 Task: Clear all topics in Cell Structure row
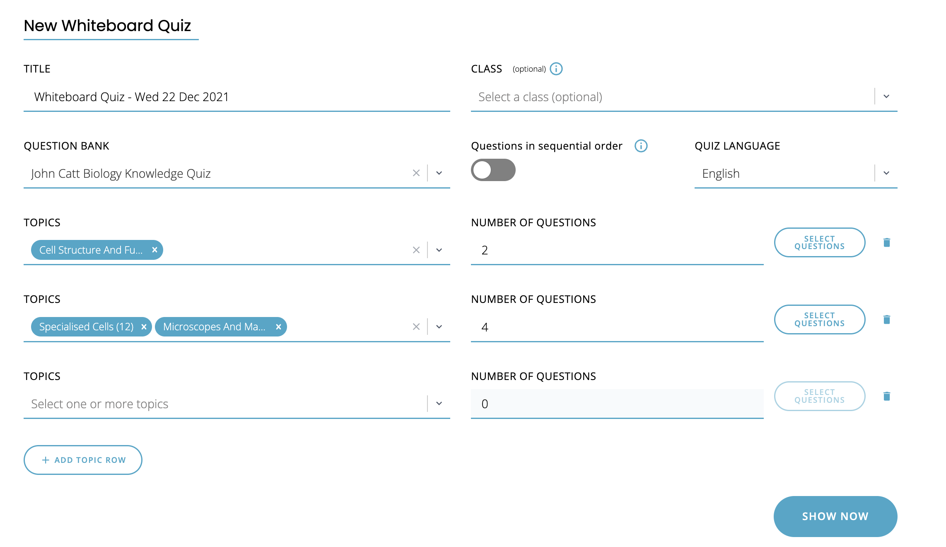pyautogui.click(x=416, y=250)
